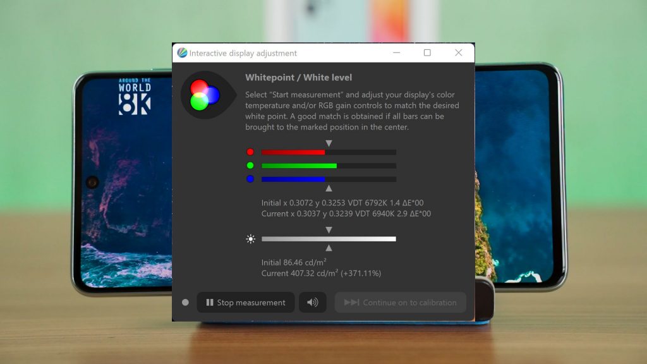647x364 pixels.
Task: Maximize the Interactive display adjustment window
Action: 428,53
